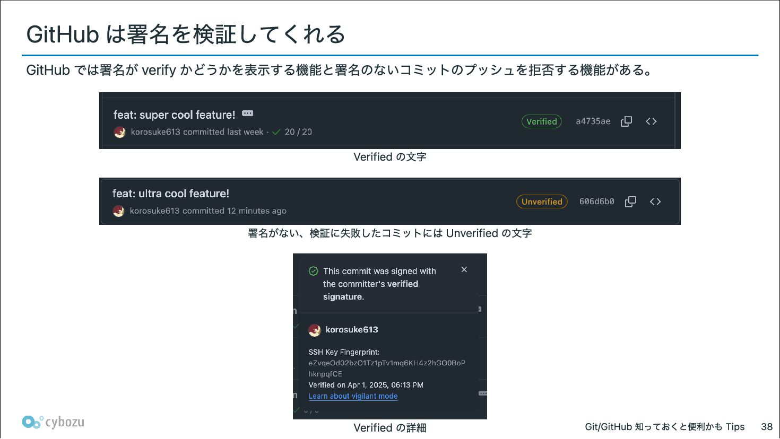780x439 pixels.
Task: Click the verified check icon in popup
Action: [x=314, y=271]
